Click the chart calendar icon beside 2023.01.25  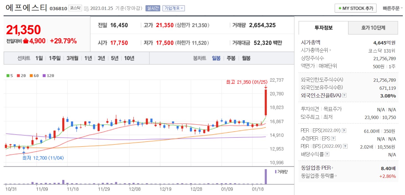coord(86,8)
